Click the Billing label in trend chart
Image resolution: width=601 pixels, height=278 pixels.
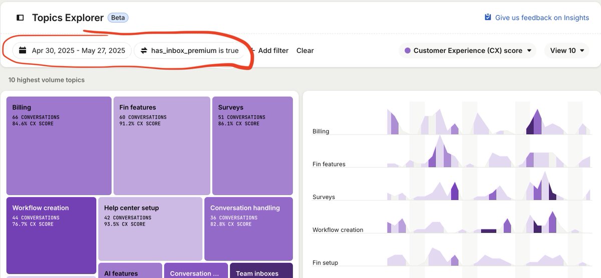pos(321,131)
